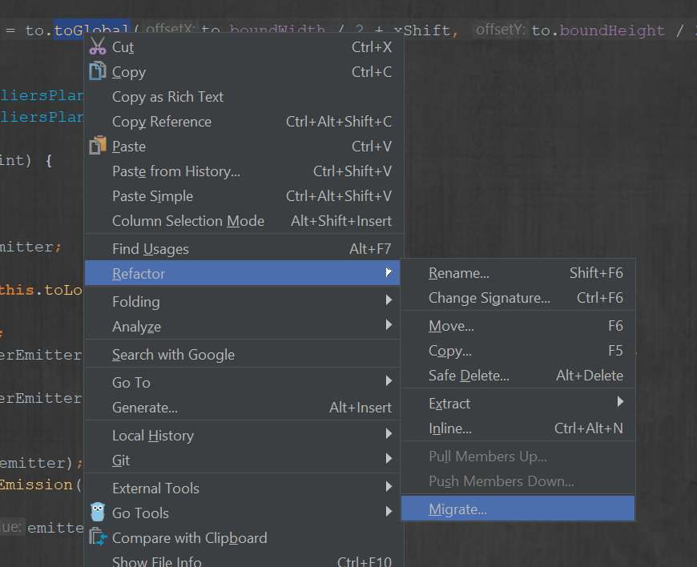Select Migrate... in Refactor submenu
This screenshot has width=697, height=567.
(x=457, y=509)
